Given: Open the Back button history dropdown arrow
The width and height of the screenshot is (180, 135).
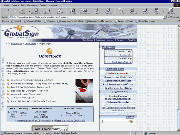Looking at the screenshot, I should click(x=29, y=11).
